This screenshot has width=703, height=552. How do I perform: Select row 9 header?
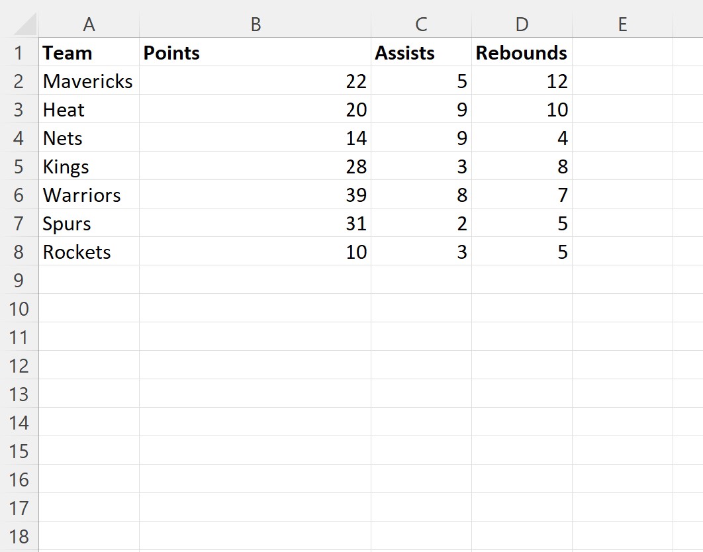[x=19, y=280]
